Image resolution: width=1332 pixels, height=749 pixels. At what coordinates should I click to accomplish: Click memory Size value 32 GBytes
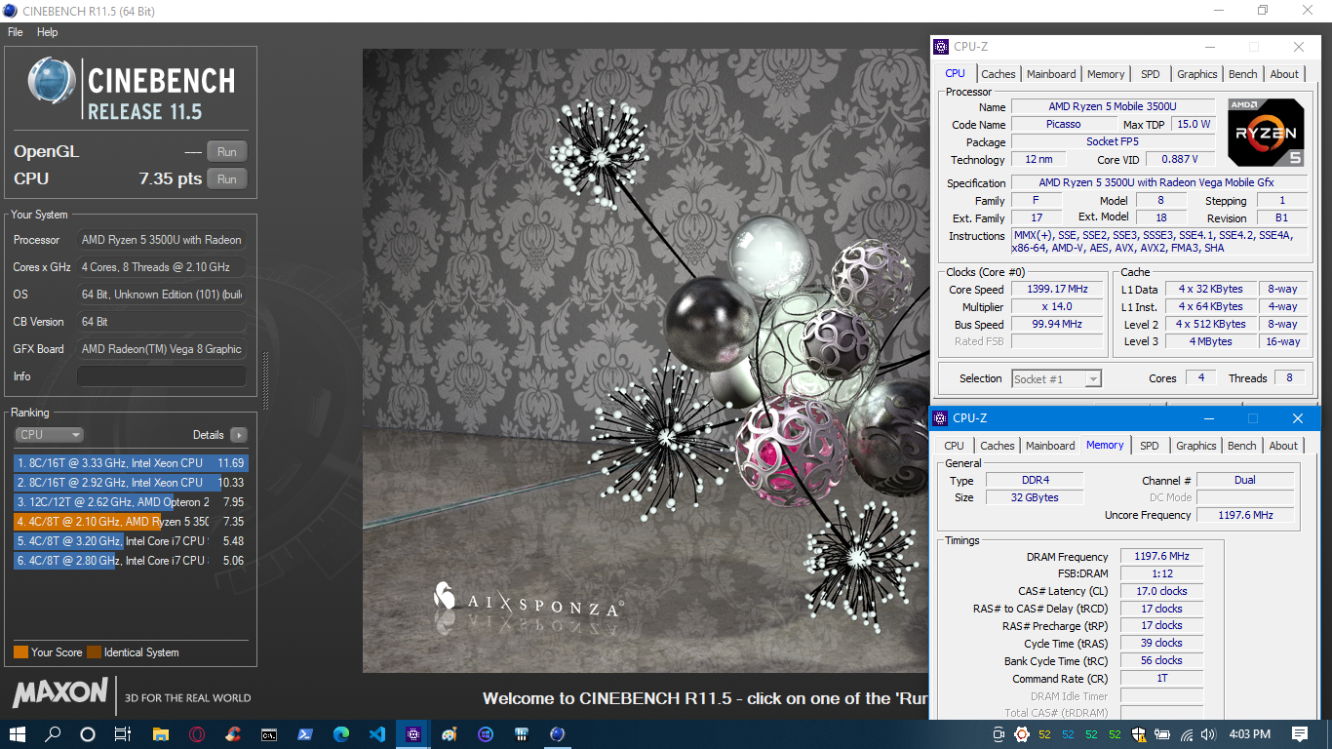1033,497
